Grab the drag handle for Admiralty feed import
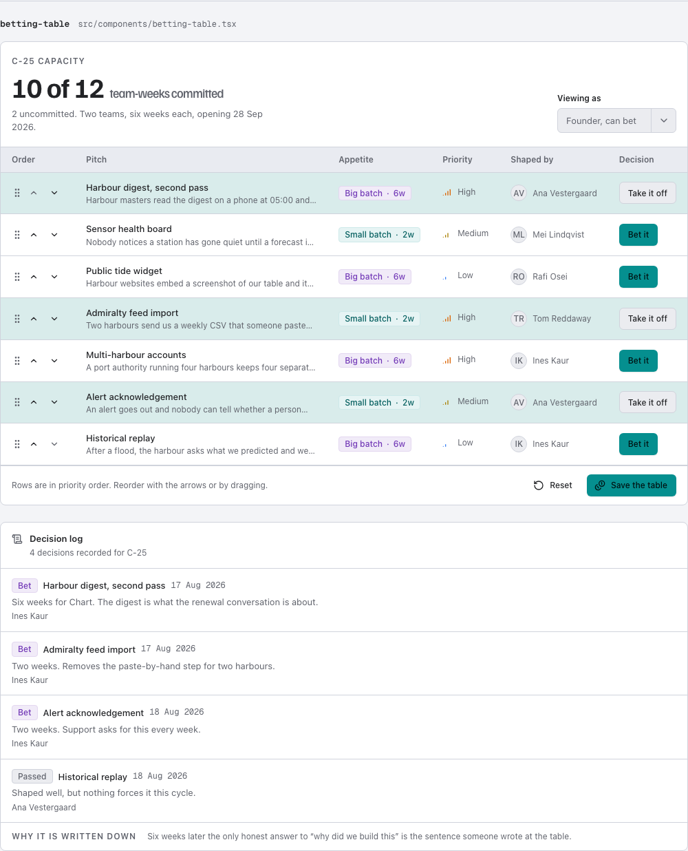Image resolution: width=688 pixels, height=851 pixels. [17, 319]
